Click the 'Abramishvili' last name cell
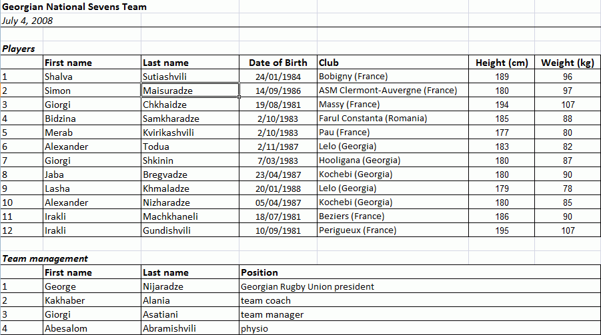601x335 pixels. pos(169,328)
